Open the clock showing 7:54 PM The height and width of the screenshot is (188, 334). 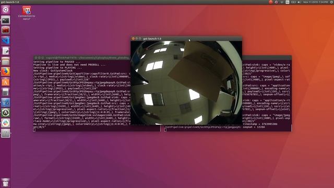click(315, 2)
